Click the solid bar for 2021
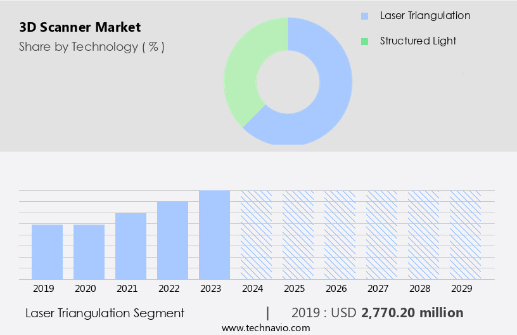Screen dimensions: 517x335 click(131, 246)
